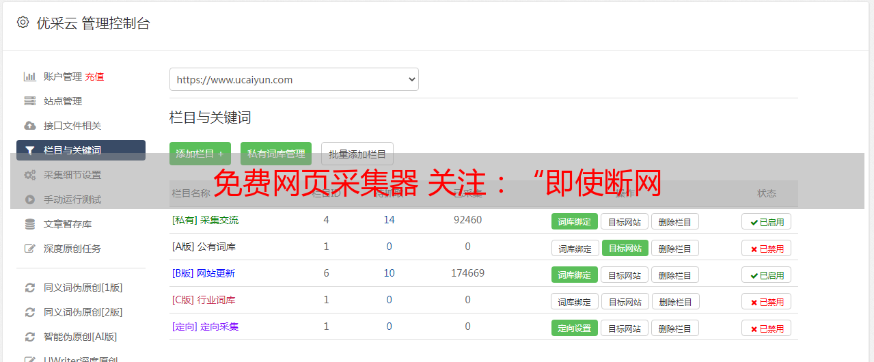Open the [B版] 网站更新 column name
This screenshot has width=874, height=362.
[x=204, y=273]
